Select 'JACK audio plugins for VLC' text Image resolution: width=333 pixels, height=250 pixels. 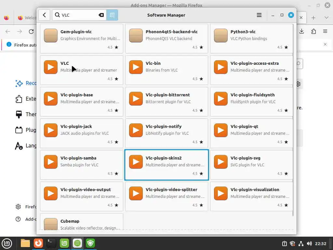(85, 133)
